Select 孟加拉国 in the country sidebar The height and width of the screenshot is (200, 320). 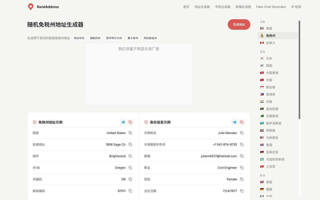click(277, 109)
